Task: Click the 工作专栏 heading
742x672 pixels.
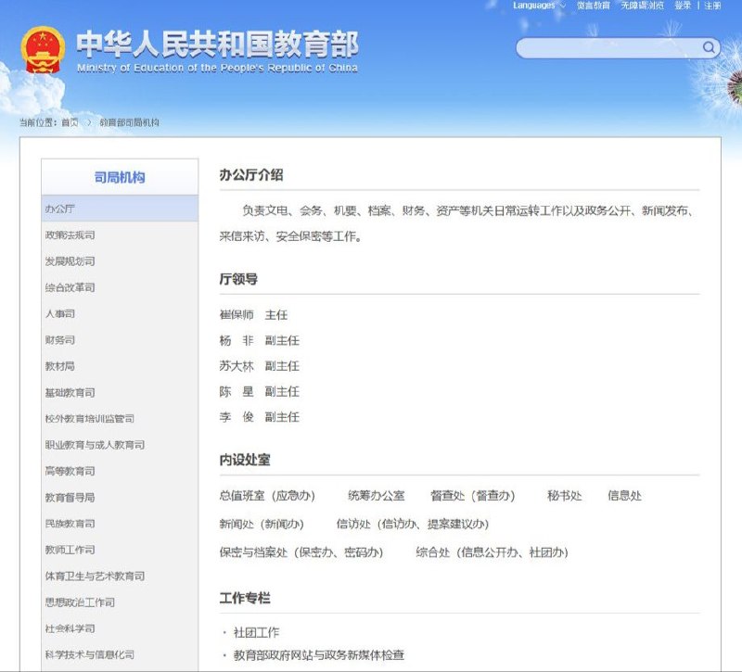Action: [245, 598]
